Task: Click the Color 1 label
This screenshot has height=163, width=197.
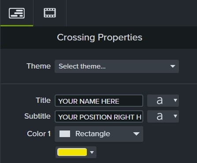Action: [x=39, y=134]
